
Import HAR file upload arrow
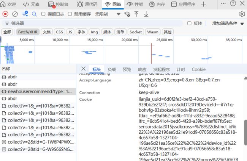(x=136, y=14)
